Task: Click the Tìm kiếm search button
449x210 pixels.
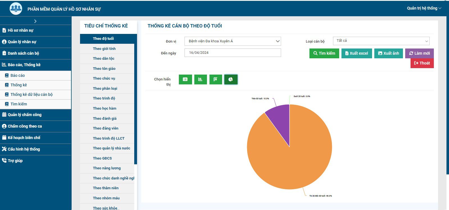Action: pyautogui.click(x=324, y=53)
